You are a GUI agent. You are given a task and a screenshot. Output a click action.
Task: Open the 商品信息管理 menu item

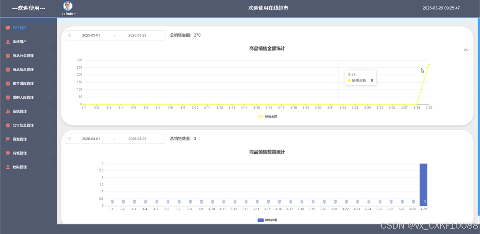[28, 70]
